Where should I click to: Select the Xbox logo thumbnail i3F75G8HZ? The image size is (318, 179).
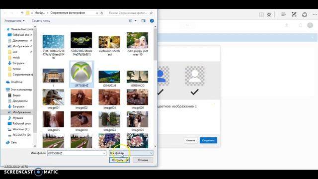tap(81, 74)
